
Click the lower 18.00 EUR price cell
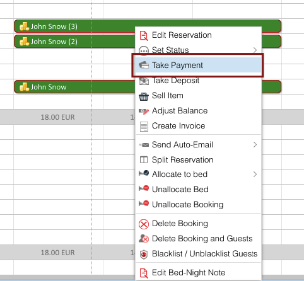[57, 253]
